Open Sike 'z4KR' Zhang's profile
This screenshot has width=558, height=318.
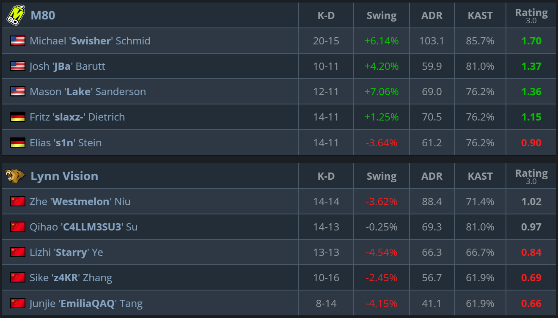(71, 278)
